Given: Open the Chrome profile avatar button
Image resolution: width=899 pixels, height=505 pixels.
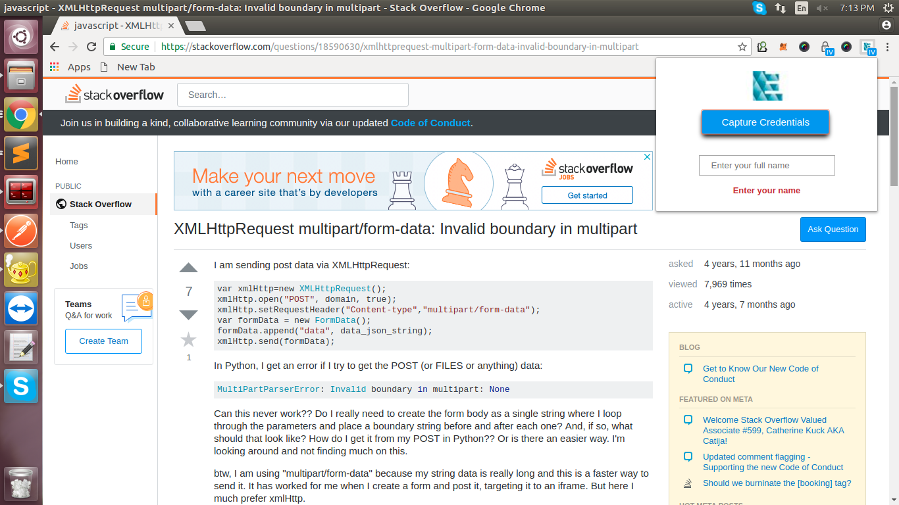Looking at the screenshot, I should click(x=885, y=24).
